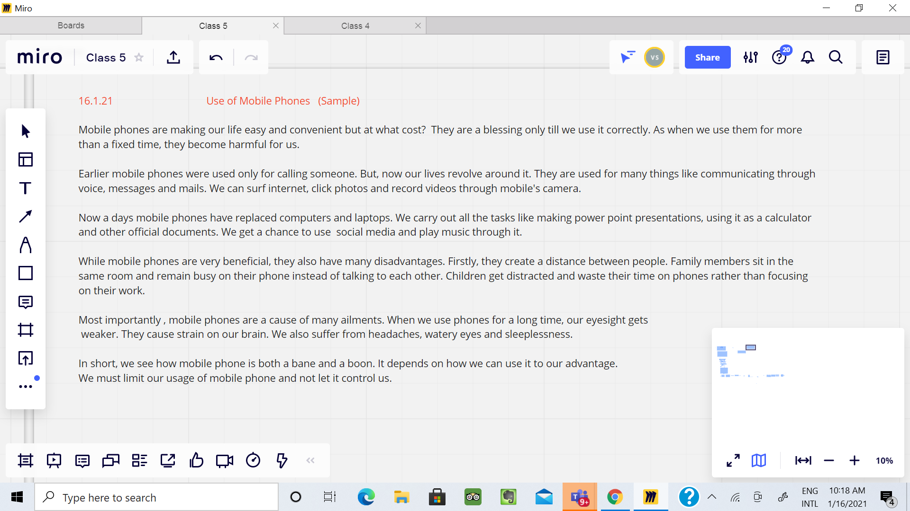Expand more tools via three dots
910x511 pixels.
pyautogui.click(x=26, y=387)
